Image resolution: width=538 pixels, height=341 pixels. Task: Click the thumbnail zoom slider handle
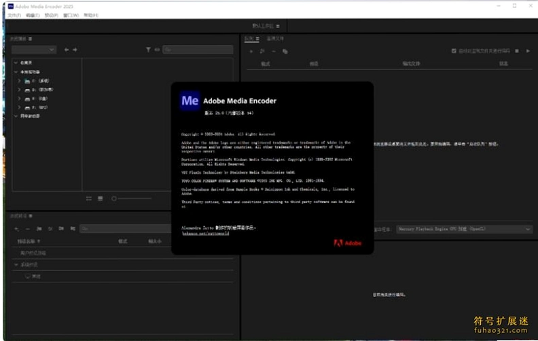114,198
